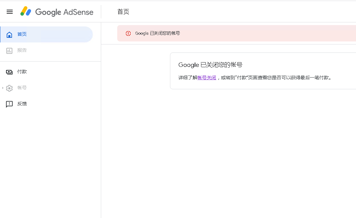356x218 pixels.
Task: Click the card heading Google 已关闭您的帐号
Action: tap(210, 65)
